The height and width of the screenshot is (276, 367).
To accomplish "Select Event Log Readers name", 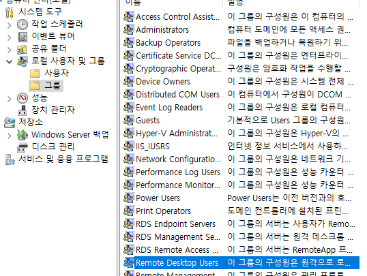I will 169,108.
